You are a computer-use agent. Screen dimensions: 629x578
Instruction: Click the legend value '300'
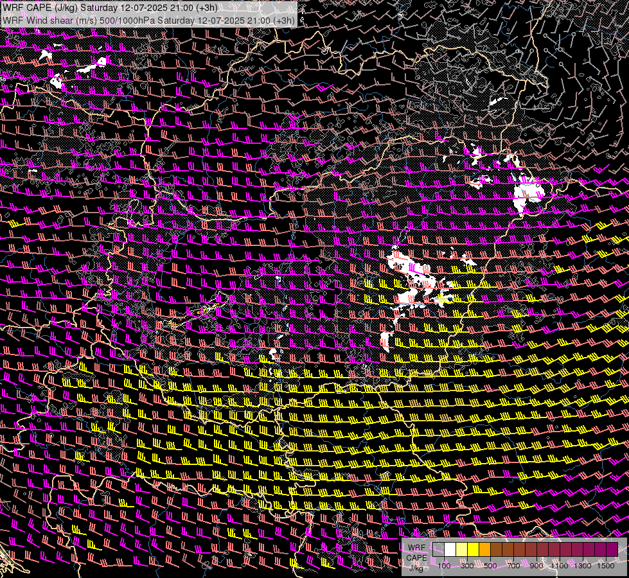[x=467, y=566]
